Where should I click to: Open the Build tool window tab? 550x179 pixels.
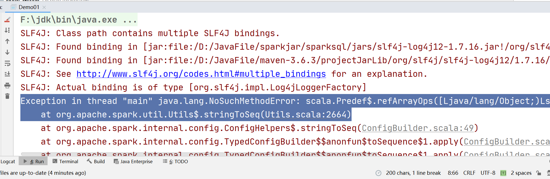tap(96, 161)
